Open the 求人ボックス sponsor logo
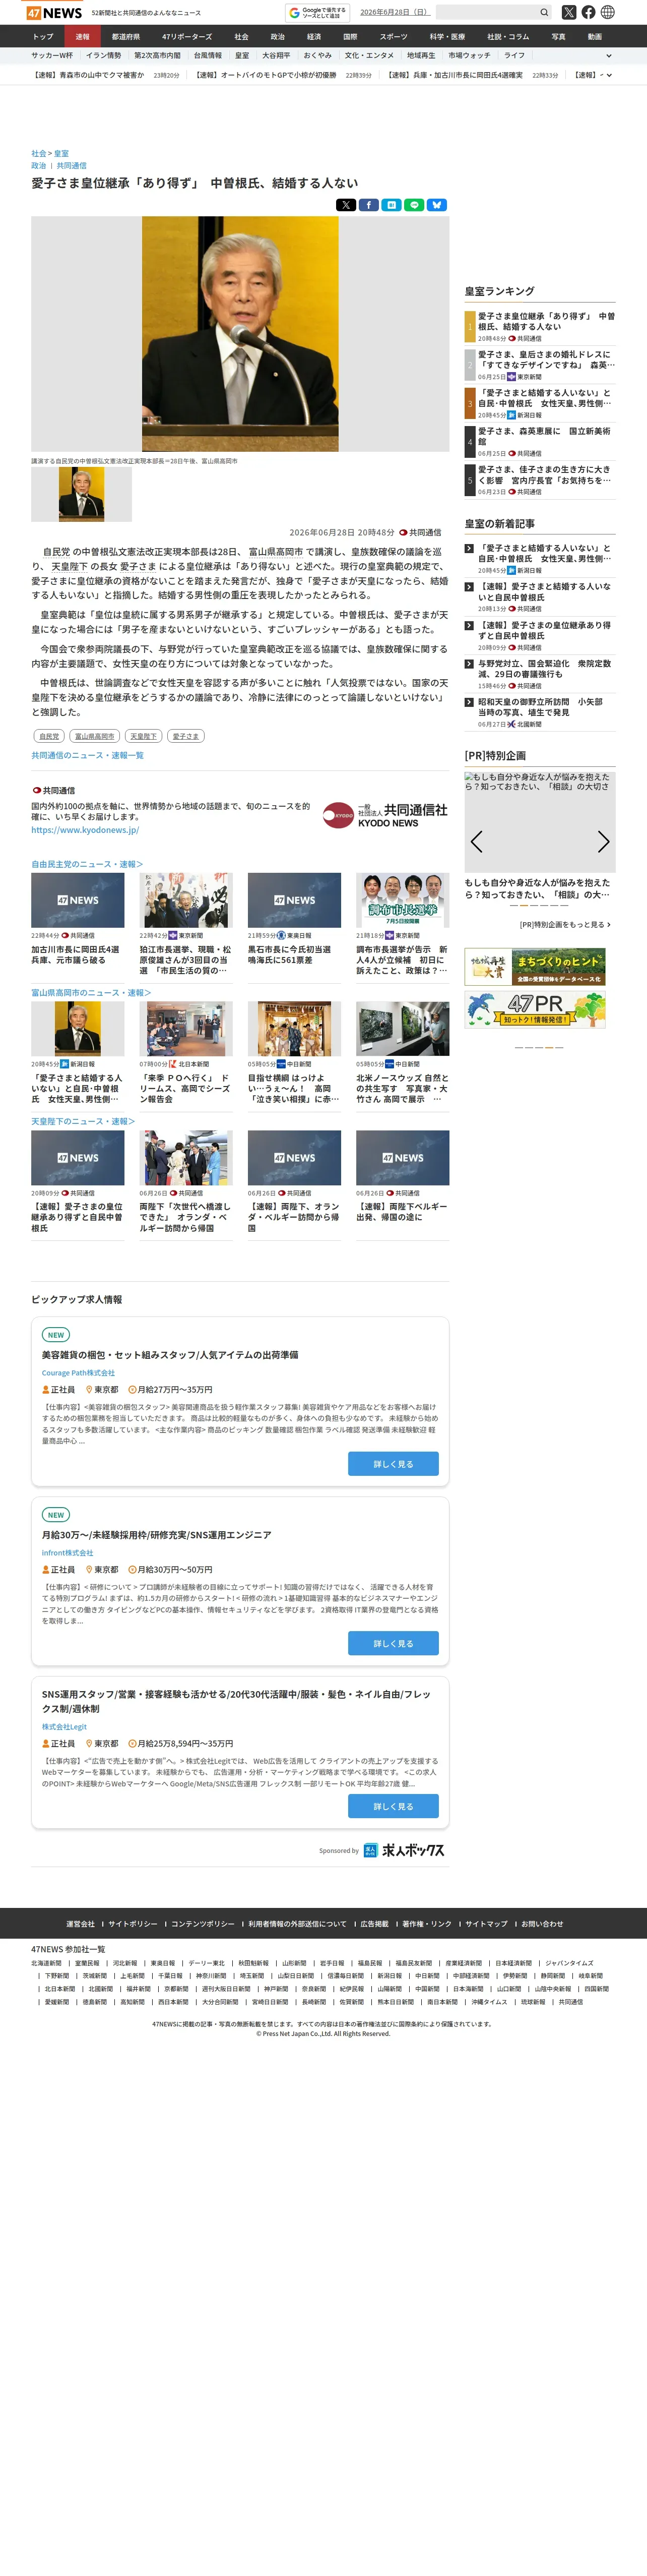Viewport: 647px width, 2576px height. [x=404, y=1851]
